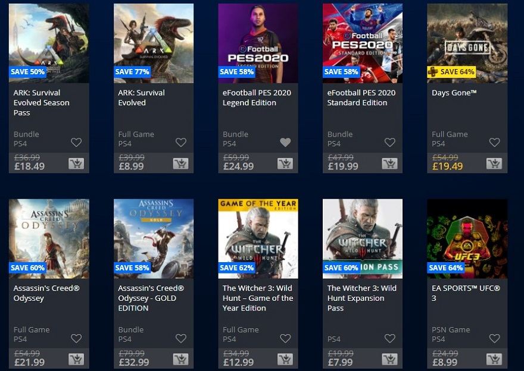This screenshot has width=524, height=371.
Task: Add Witcher 3 Expansion Pass to cart
Action: (389, 359)
